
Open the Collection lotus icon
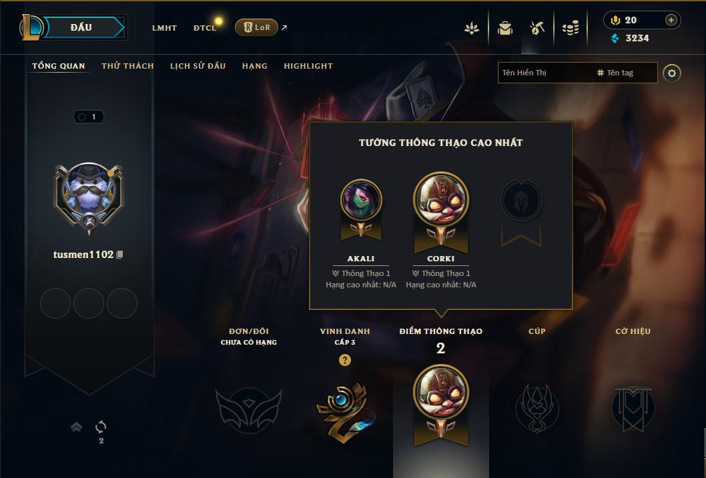[x=471, y=28]
